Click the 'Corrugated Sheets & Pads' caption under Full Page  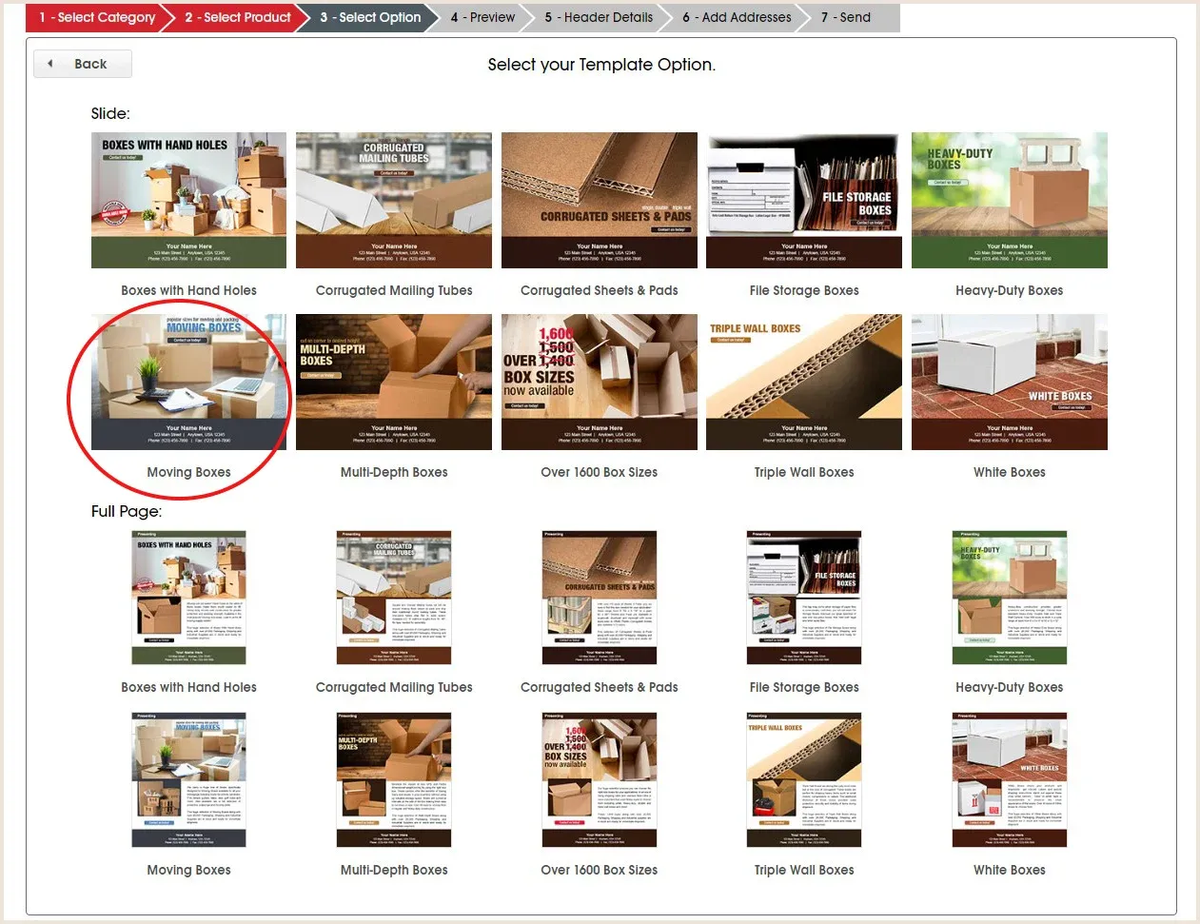600,687
